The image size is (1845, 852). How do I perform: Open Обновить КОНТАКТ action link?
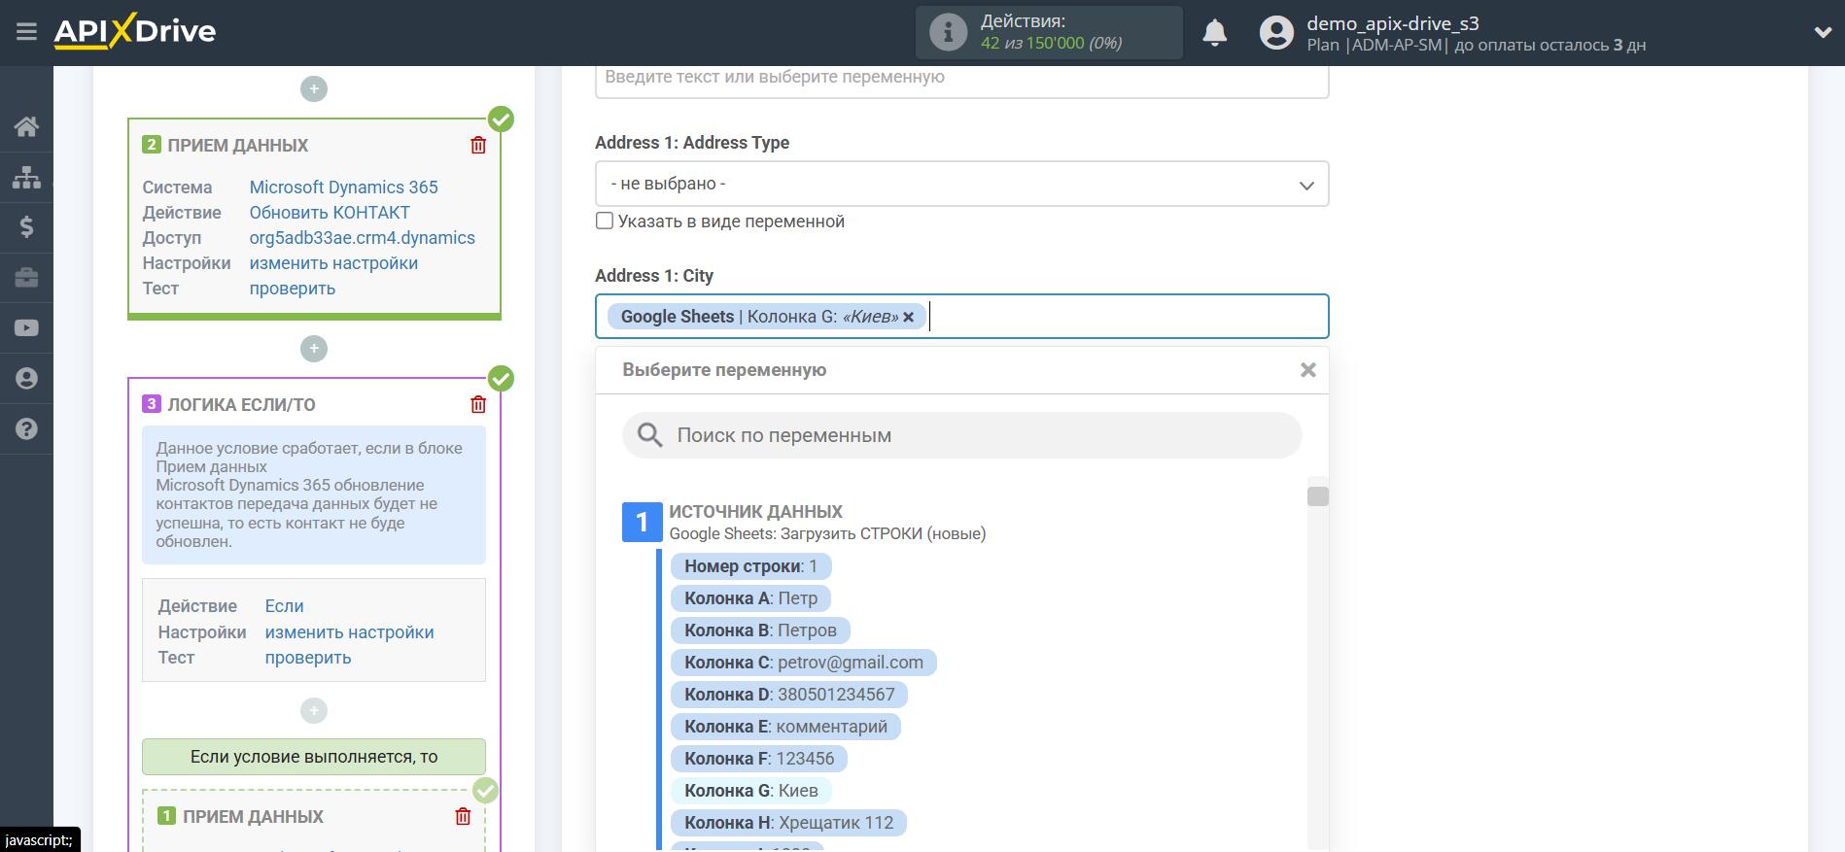pyautogui.click(x=330, y=212)
